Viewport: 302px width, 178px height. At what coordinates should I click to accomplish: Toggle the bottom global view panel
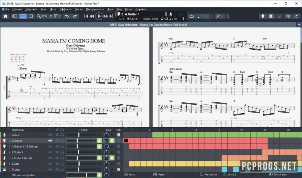[x=23, y=16]
